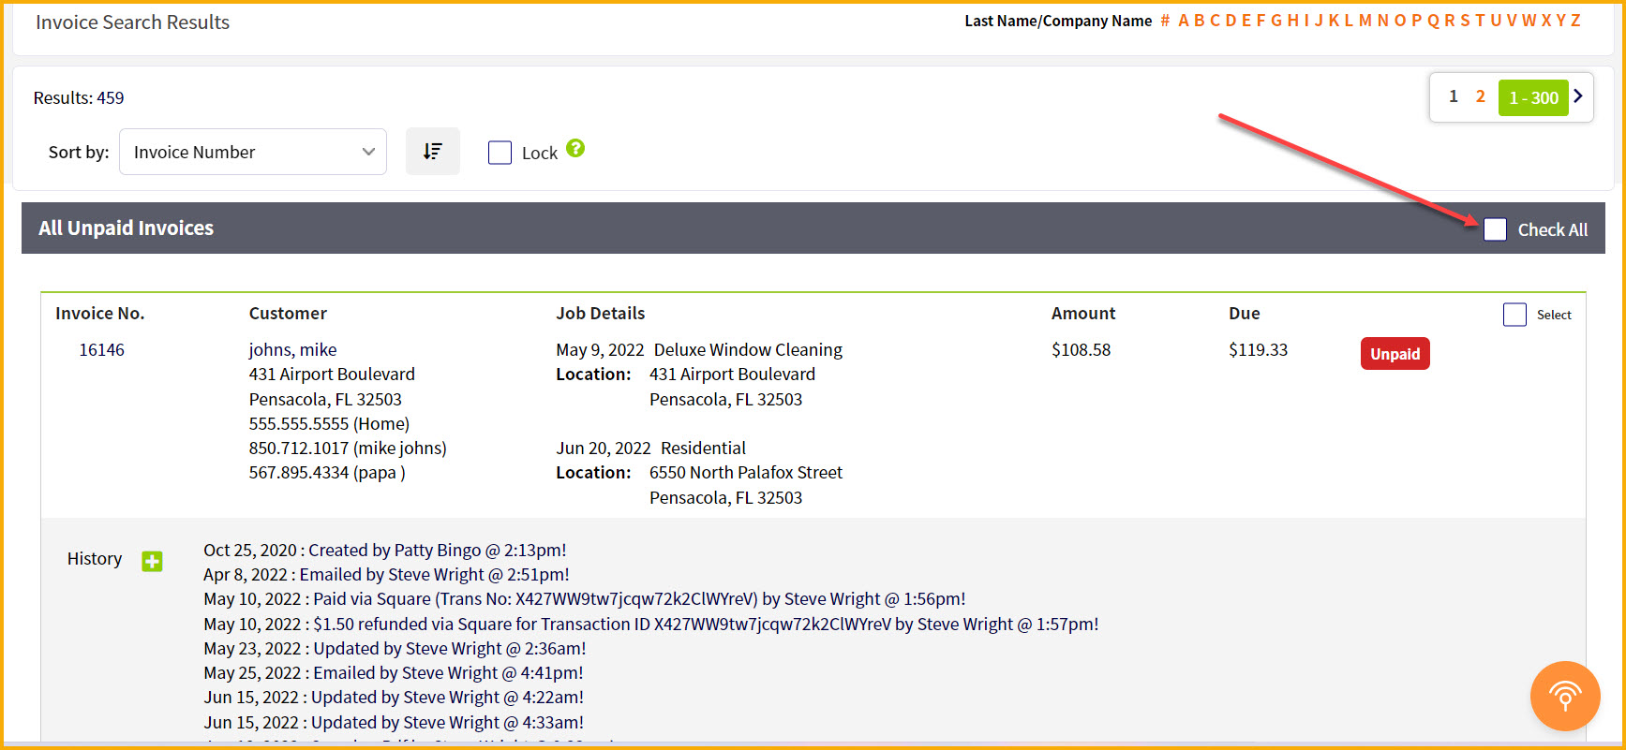Open the Lock help question mark icon
The height and width of the screenshot is (750, 1626).
575,148
